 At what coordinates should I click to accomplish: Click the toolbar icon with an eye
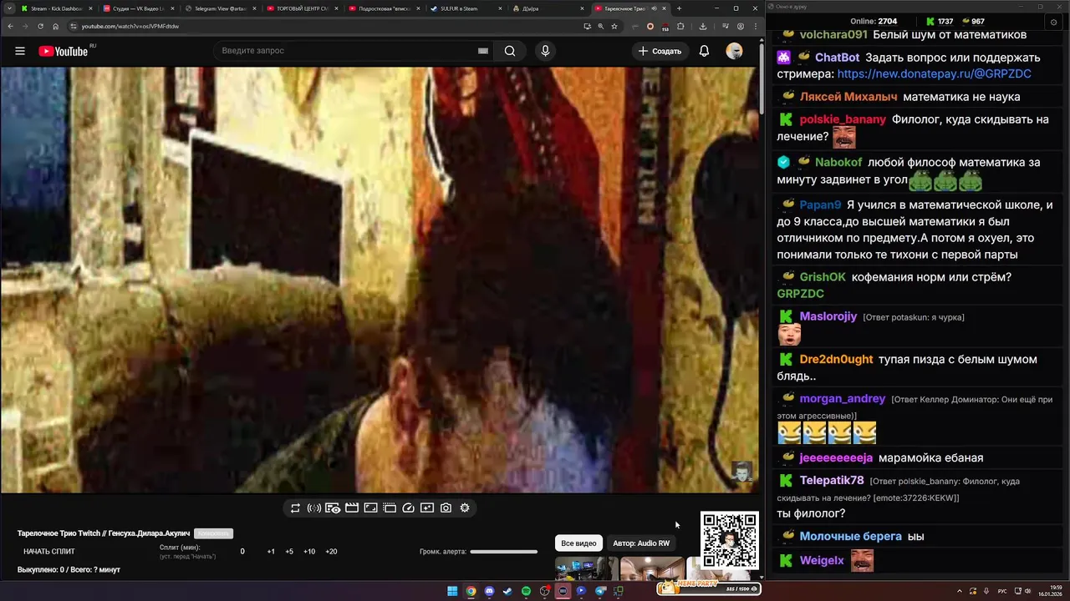pos(333,508)
